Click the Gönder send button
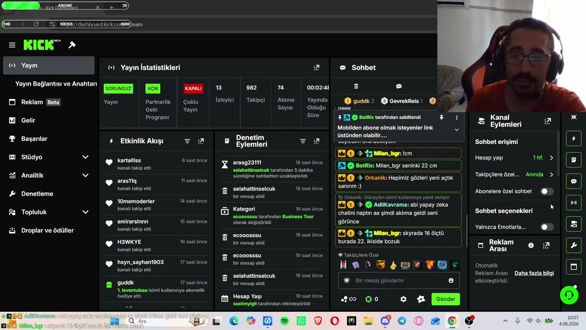Screen dimensions: 586x330 [445, 299]
